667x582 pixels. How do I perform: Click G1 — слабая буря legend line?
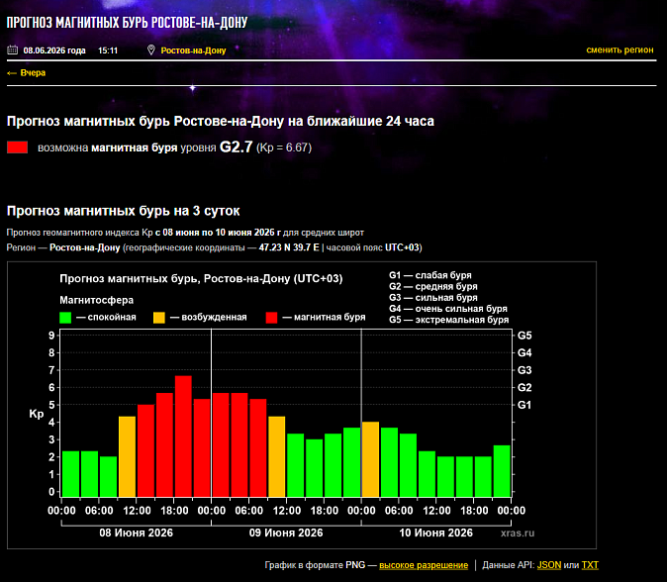(430, 275)
